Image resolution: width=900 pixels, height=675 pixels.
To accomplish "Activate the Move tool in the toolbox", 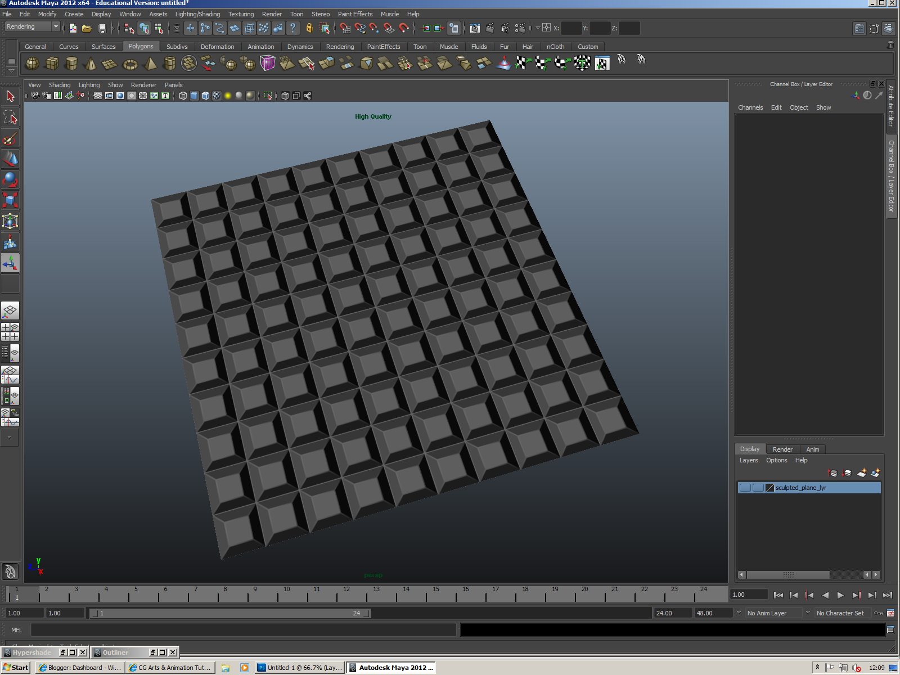I will (x=10, y=159).
